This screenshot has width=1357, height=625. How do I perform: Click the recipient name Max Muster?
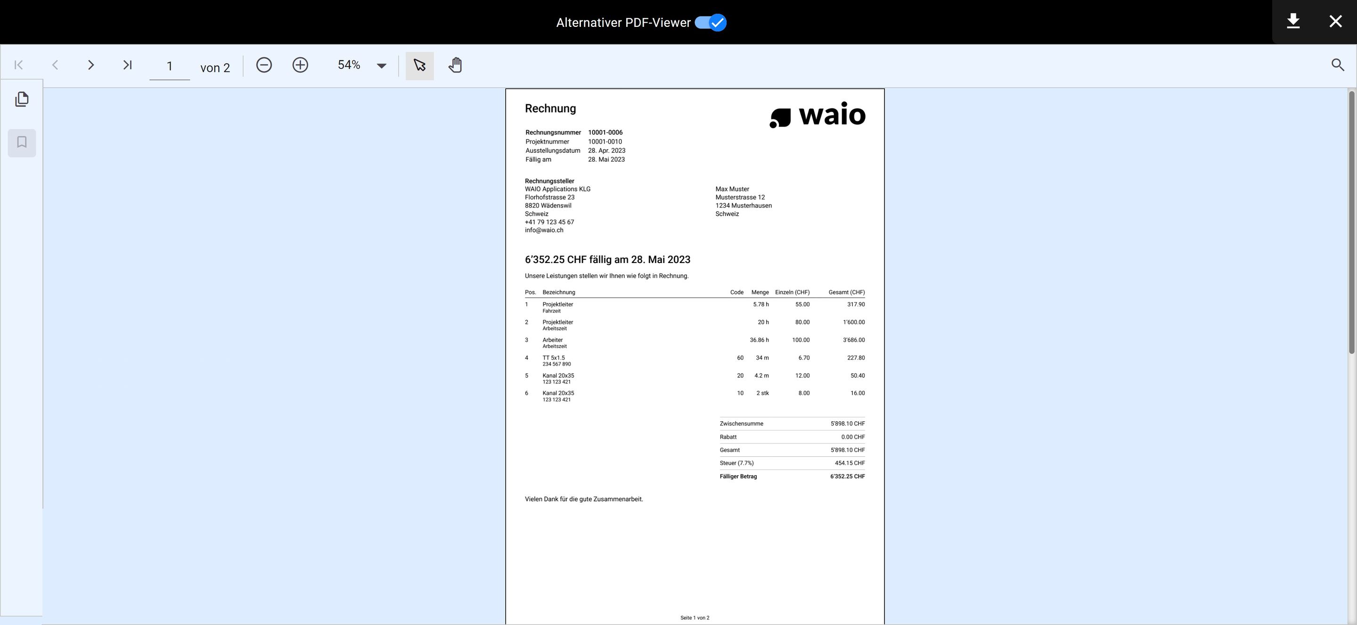click(x=732, y=189)
